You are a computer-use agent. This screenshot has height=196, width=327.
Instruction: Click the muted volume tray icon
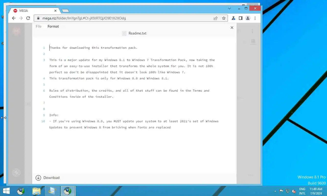tap(294, 191)
